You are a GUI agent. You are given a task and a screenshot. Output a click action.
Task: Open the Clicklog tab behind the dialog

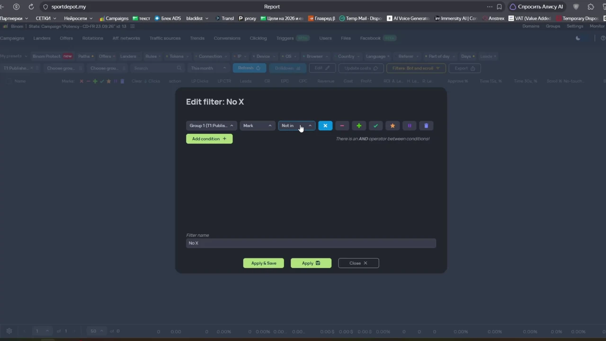[x=258, y=38]
